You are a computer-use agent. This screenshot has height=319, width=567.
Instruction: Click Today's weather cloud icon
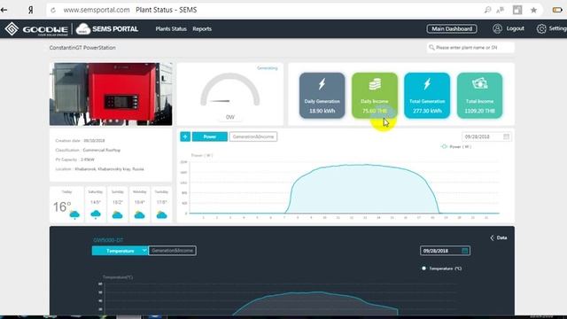74,214
